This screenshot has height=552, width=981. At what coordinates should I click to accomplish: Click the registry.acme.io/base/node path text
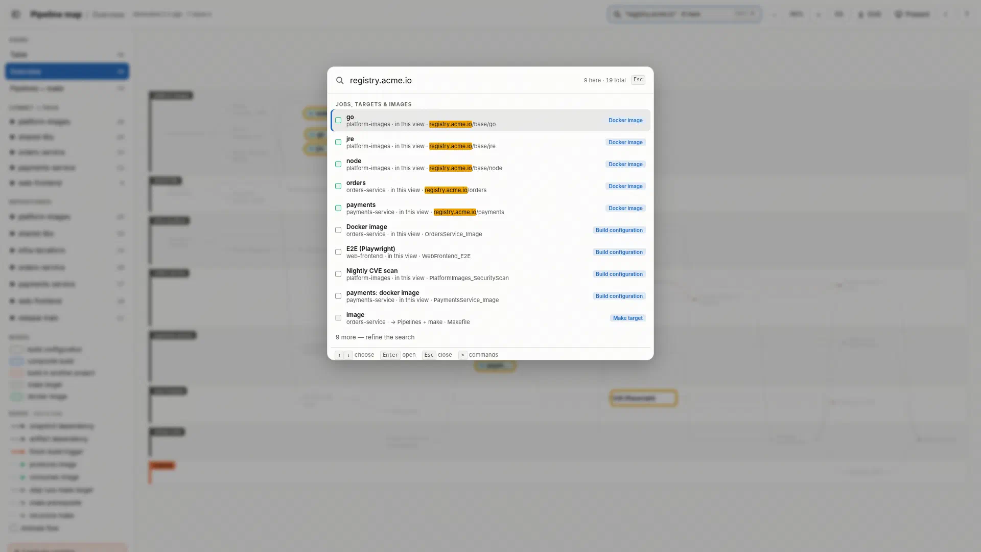coord(465,168)
